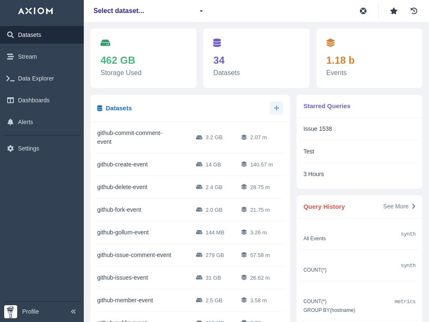
Task: Run the All Events history query
Action: 315,238
